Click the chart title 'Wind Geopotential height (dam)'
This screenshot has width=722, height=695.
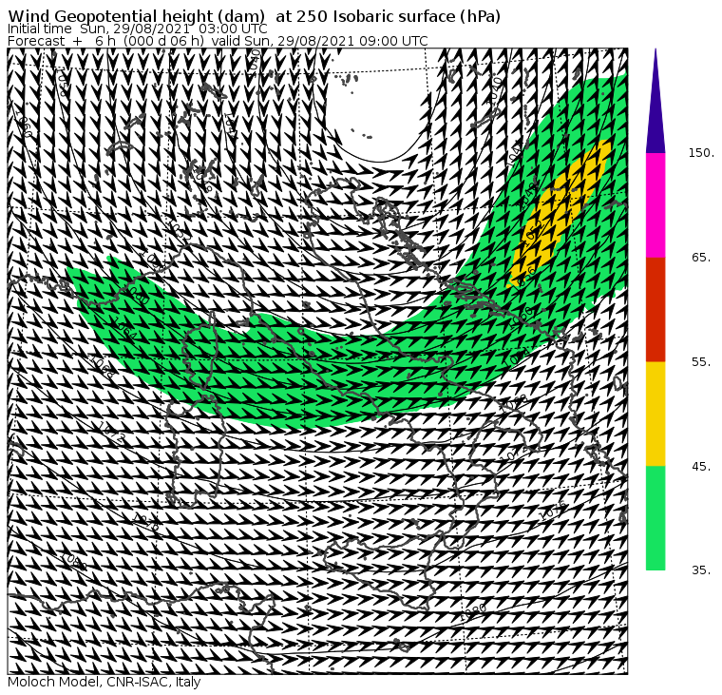pyautogui.click(x=136, y=16)
